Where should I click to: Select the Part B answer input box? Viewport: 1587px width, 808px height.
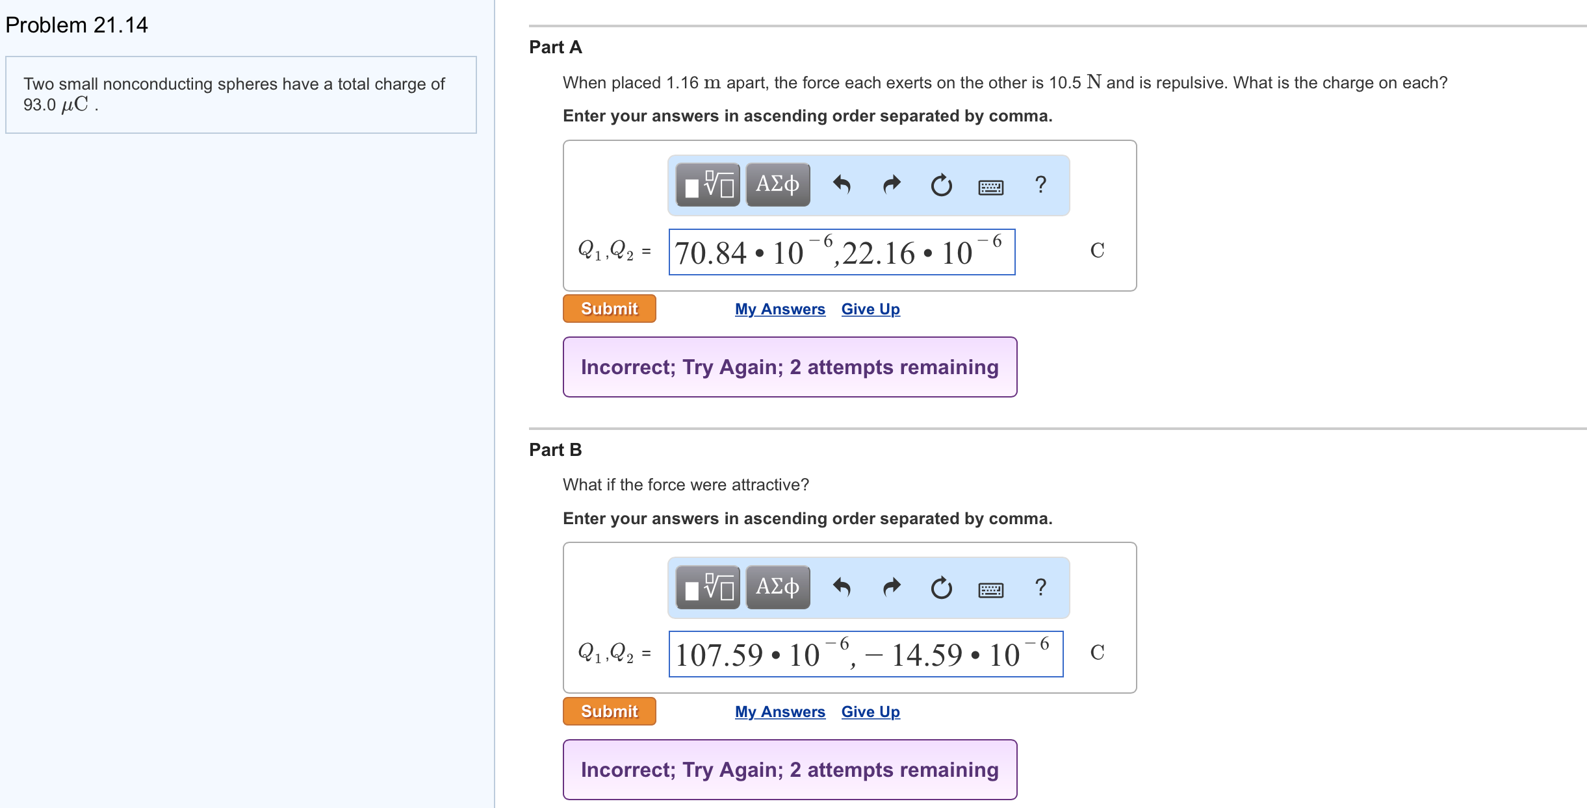click(x=866, y=655)
